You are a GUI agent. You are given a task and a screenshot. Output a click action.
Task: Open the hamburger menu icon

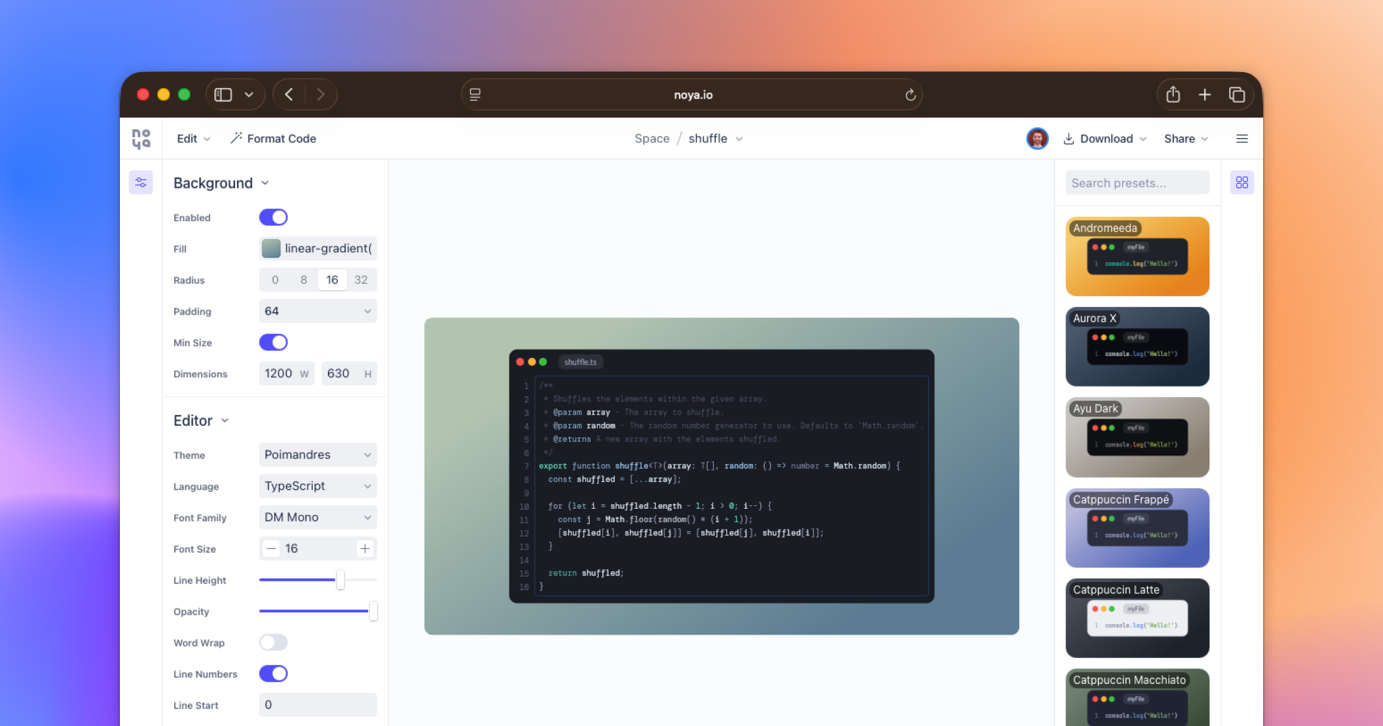tap(1242, 139)
